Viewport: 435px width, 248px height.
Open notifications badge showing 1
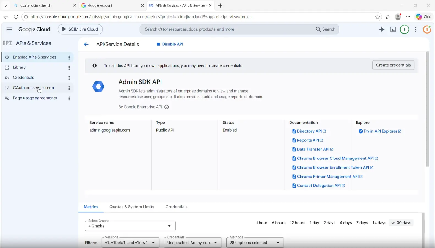tap(404, 29)
